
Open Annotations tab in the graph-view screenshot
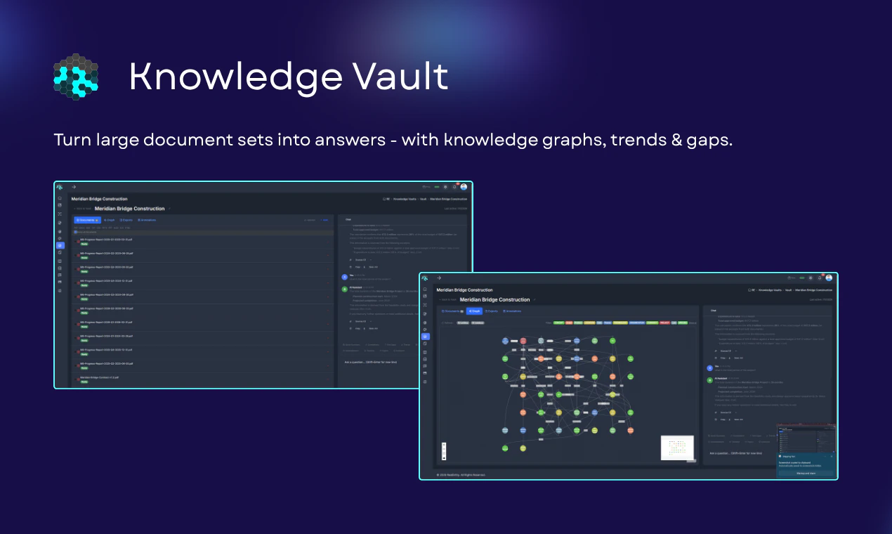tap(512, 311)
